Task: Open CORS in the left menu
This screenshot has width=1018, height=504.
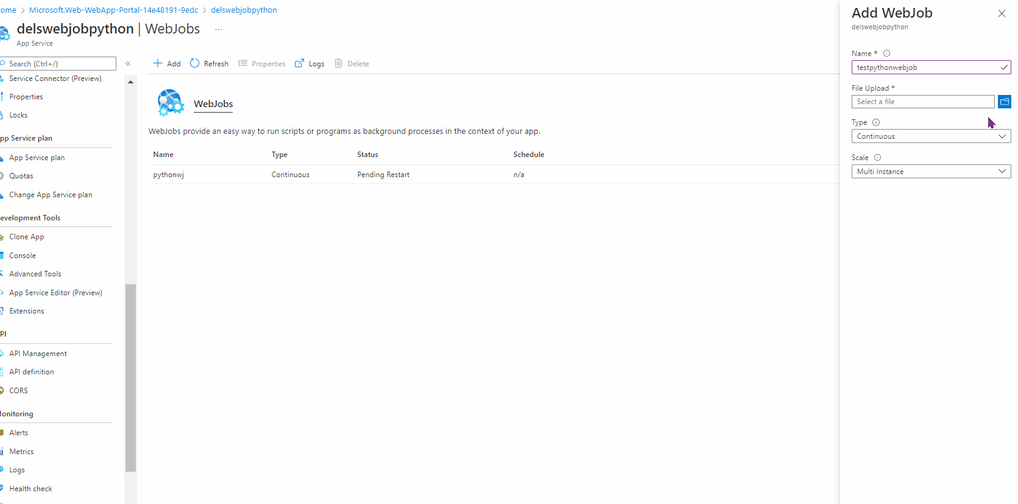Action: (x=18, y=391)
